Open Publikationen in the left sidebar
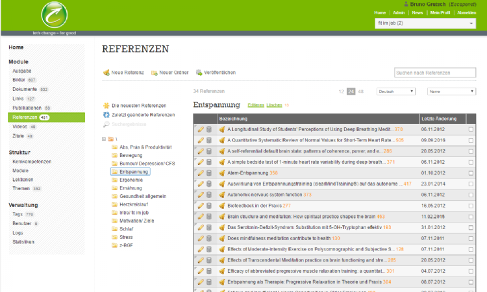The width and height of the screenshot is (487, 292). (27, 108)
